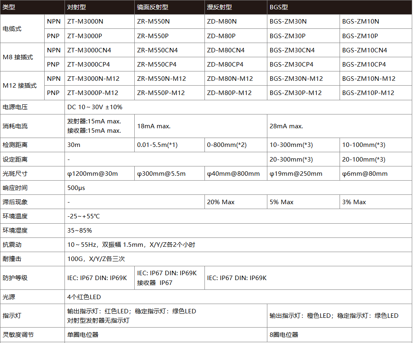Click the 镜面反射型 column header
This screenshot has height=343, width=413.
[153, 7]
